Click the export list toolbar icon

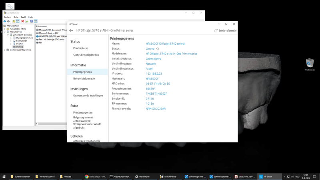(26, 21)
